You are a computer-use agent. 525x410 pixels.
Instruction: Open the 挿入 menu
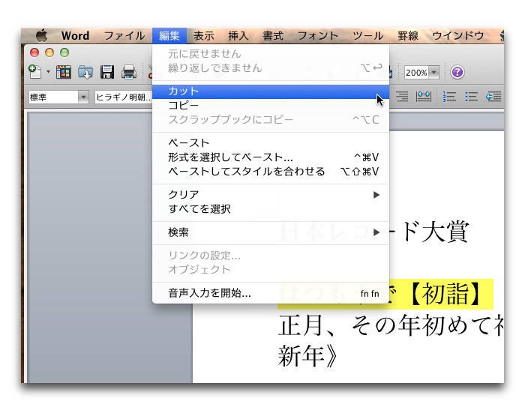pyautogui.click(x=238, y=35)
